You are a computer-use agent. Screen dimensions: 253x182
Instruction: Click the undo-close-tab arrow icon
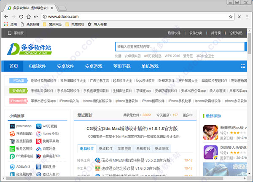coord(36,16)
